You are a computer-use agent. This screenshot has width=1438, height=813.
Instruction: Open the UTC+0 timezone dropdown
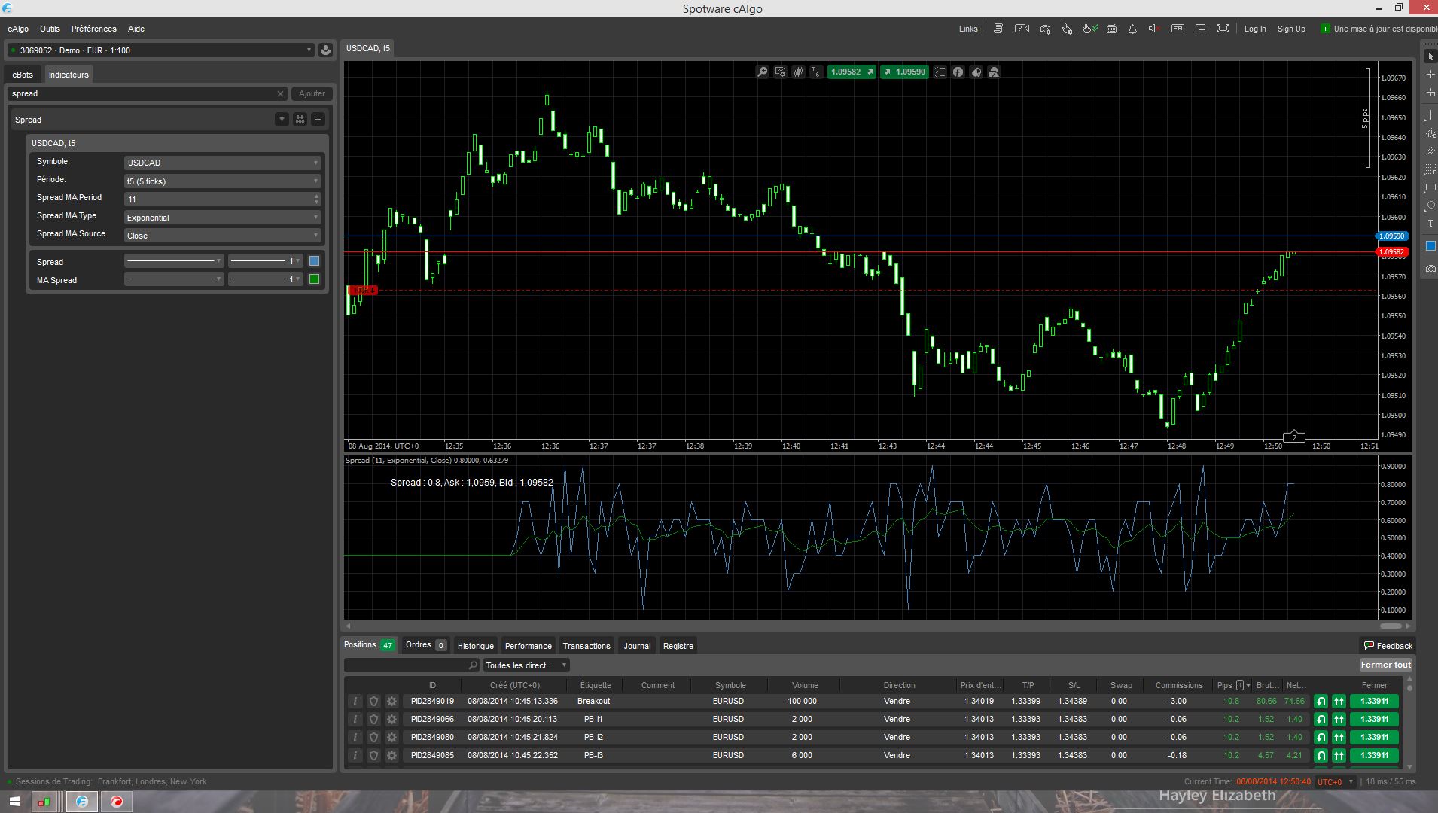pos(1335,781)
